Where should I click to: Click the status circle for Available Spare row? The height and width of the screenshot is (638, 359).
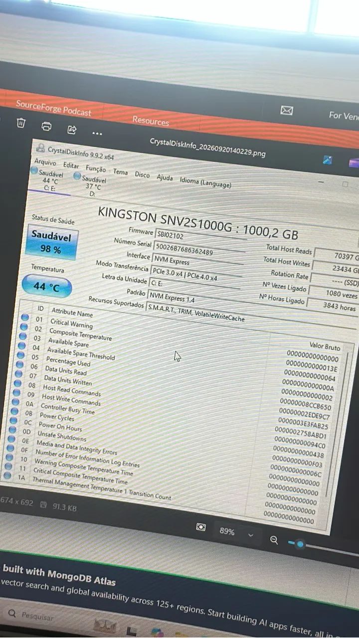tap(22, 336)
